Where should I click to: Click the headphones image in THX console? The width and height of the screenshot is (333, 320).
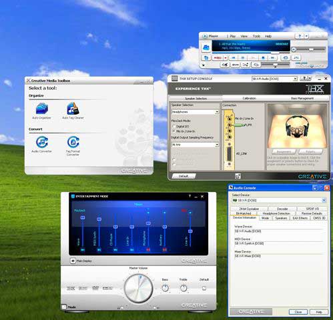(297, 126)
